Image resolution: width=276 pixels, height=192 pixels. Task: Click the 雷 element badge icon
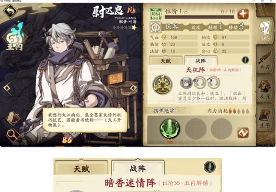[156, 13]
